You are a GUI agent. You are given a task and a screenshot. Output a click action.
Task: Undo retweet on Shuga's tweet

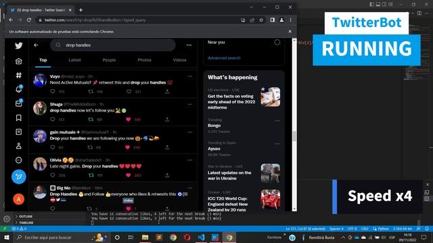tap(91, 119)
